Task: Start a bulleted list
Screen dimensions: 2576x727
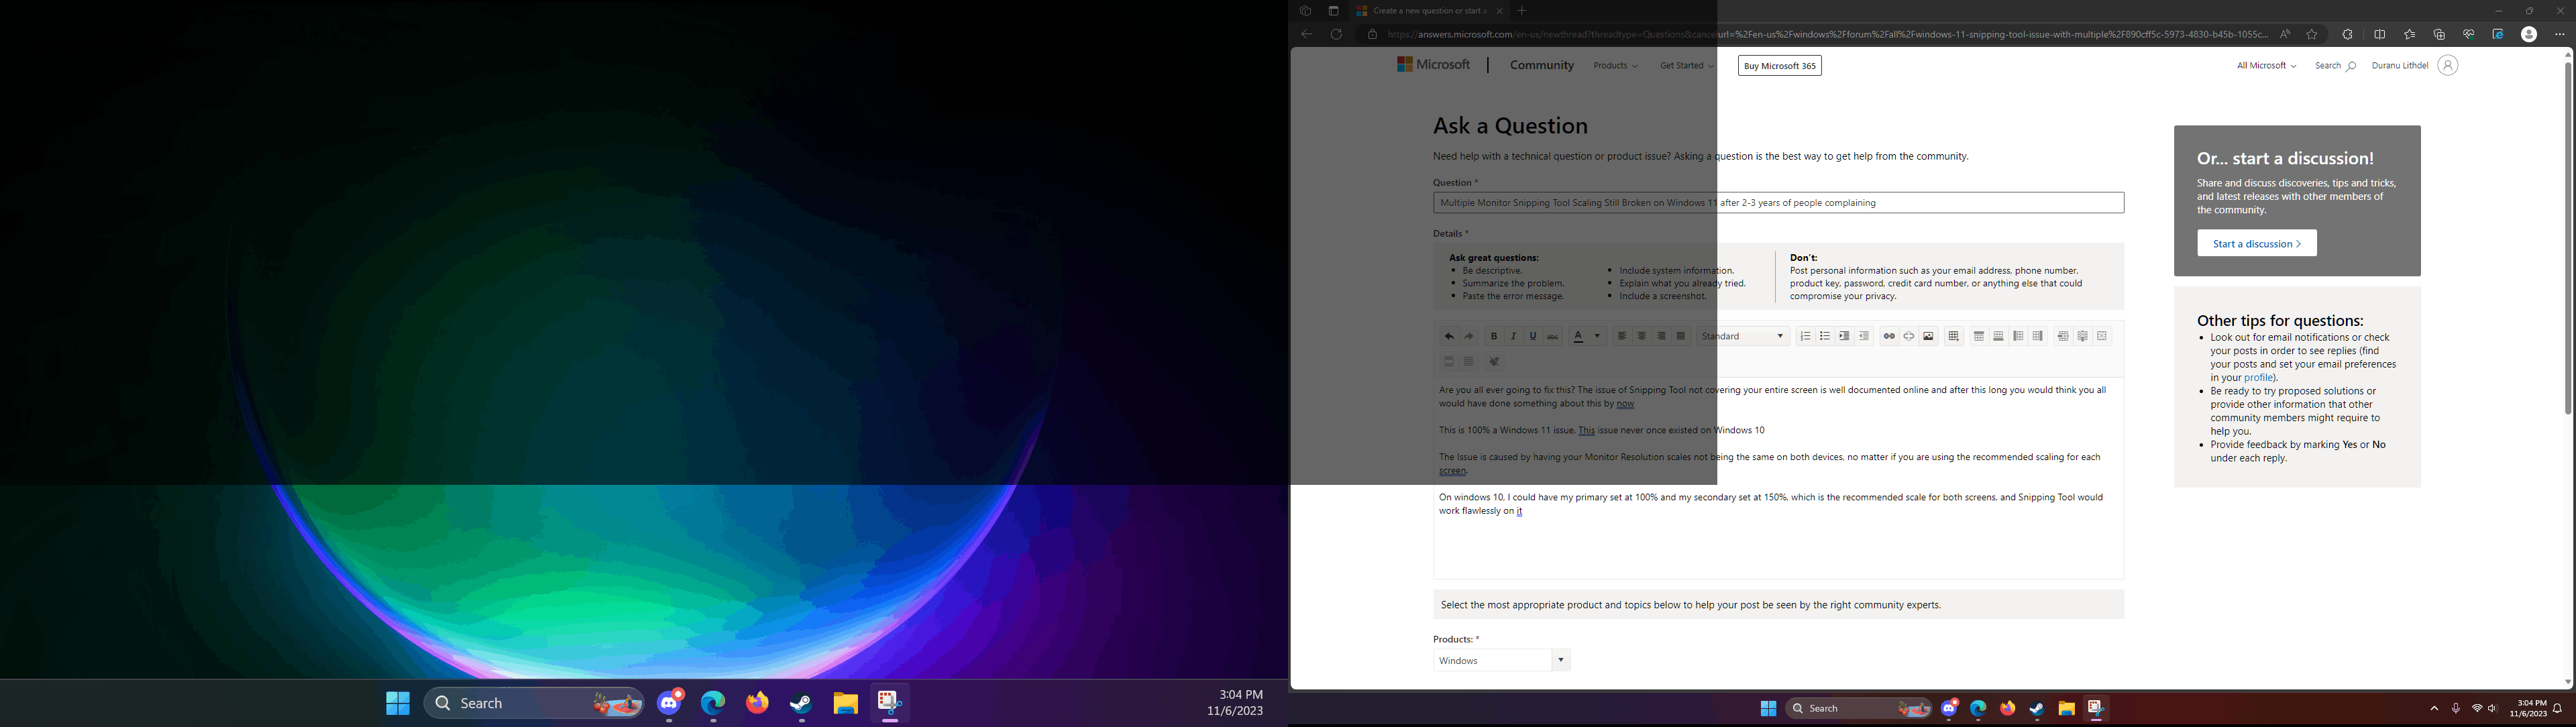Action: [1825, 336]
